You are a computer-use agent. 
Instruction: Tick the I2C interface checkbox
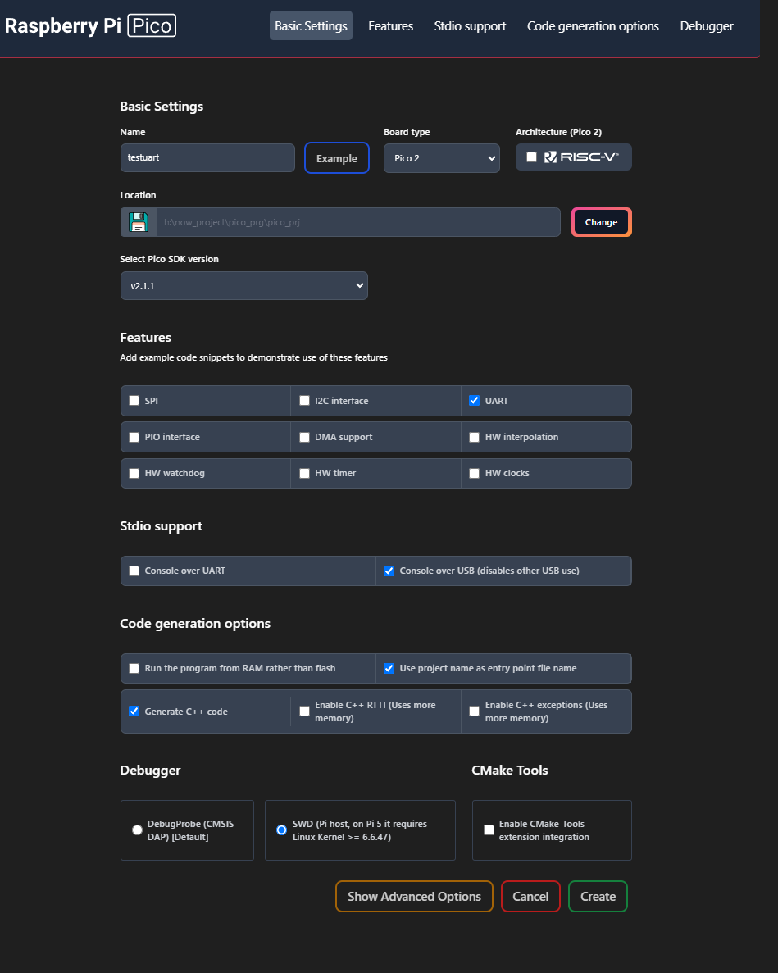[x=305, y=400]
